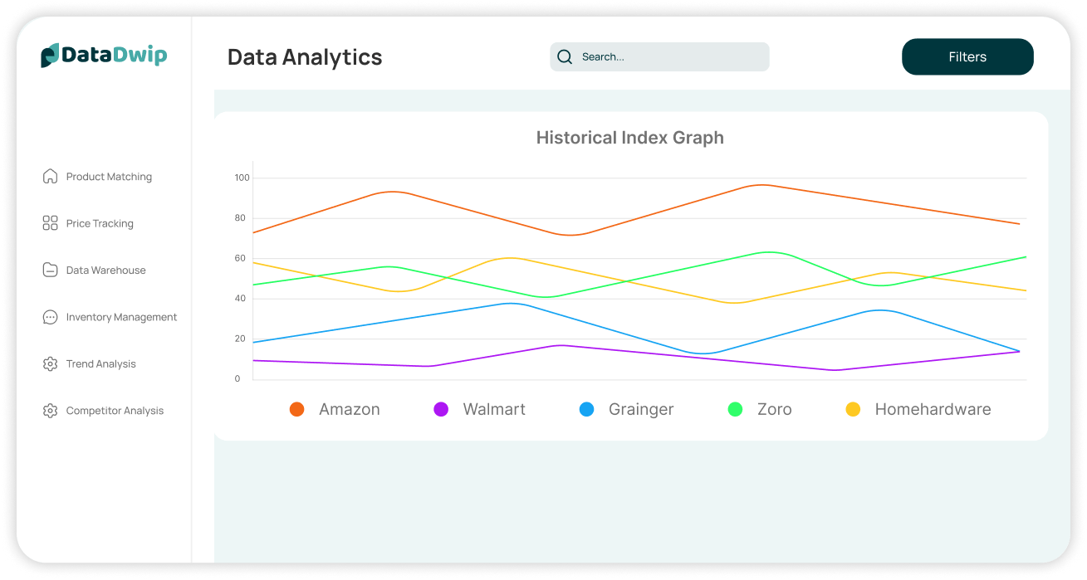Open the Product Matching menu item
This screenshot has height=580, width=1087.
[x=109, y=177]
